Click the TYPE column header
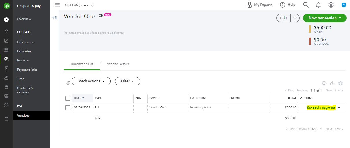 point(98,98)
